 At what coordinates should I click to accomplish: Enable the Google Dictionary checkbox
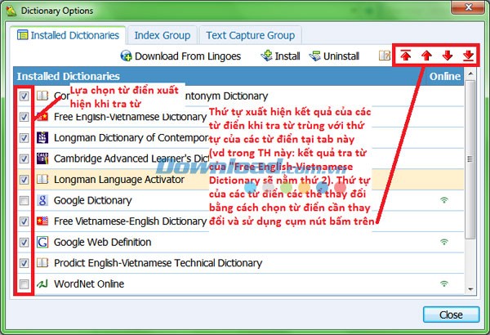pyautogui.click(x=24, y=200)
